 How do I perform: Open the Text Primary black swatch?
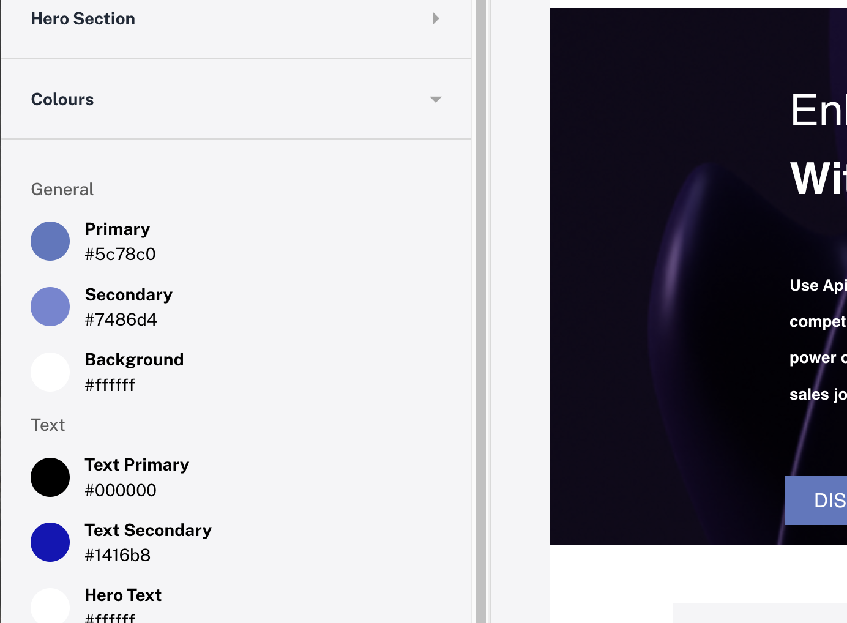tap(50, 477)
